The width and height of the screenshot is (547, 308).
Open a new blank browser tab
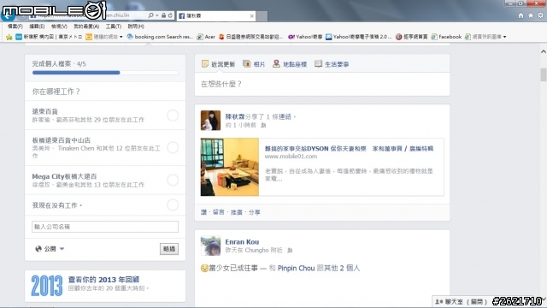(x=262, y=16)
